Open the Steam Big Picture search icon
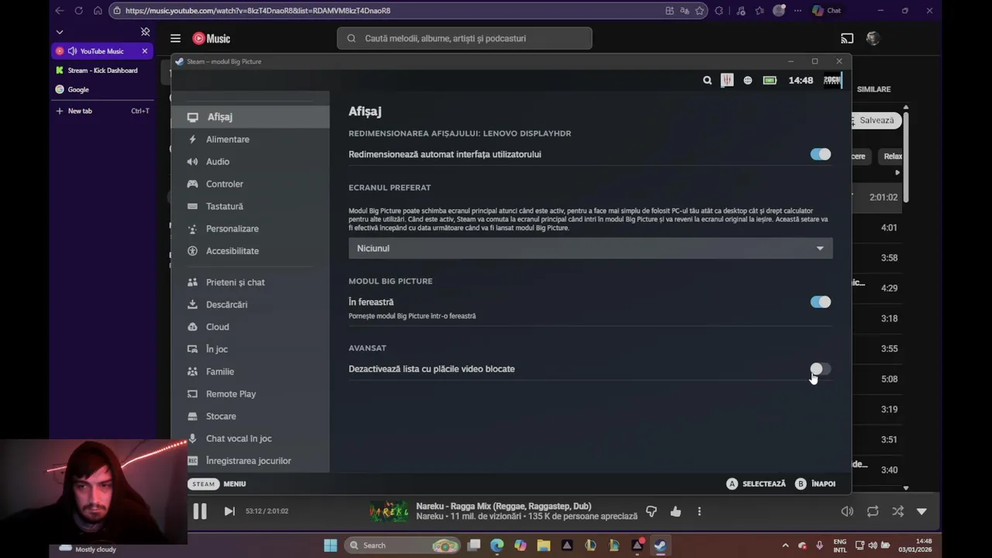 coord(707,81)
